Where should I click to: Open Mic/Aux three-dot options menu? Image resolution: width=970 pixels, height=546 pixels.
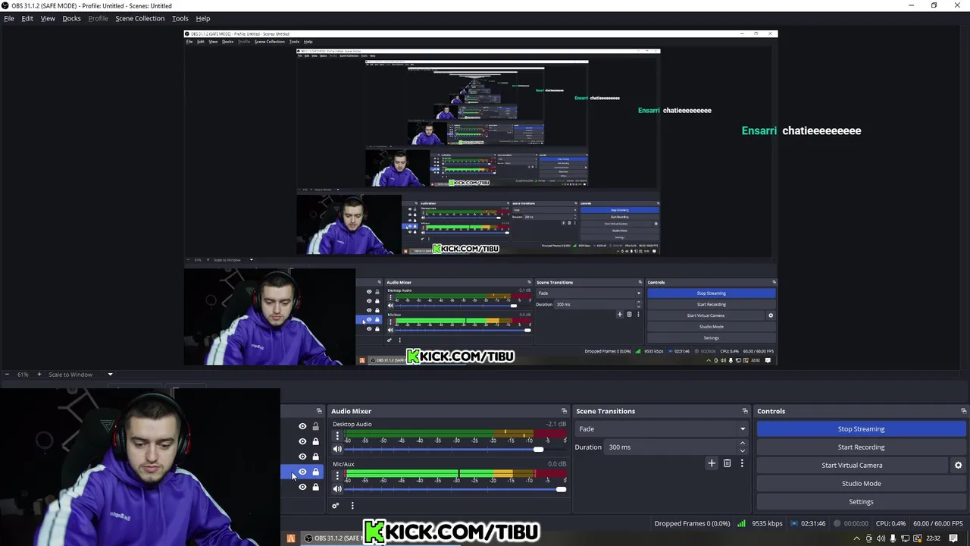point(337,475)
